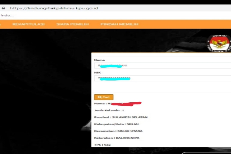The width and height of the screenshot is (231, 154).
Task: Open the REKAPITULASI menu
Action: [x=29, y=24]
